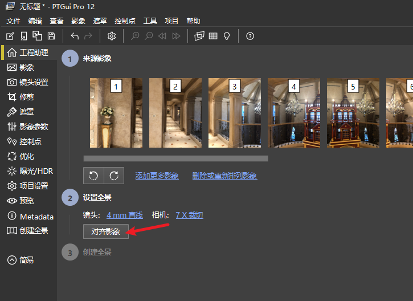Image resolution: width=413 pixels, height=301 pixels.
Task: Open Options via the toolbar gear icon
Action: point(112,36)
